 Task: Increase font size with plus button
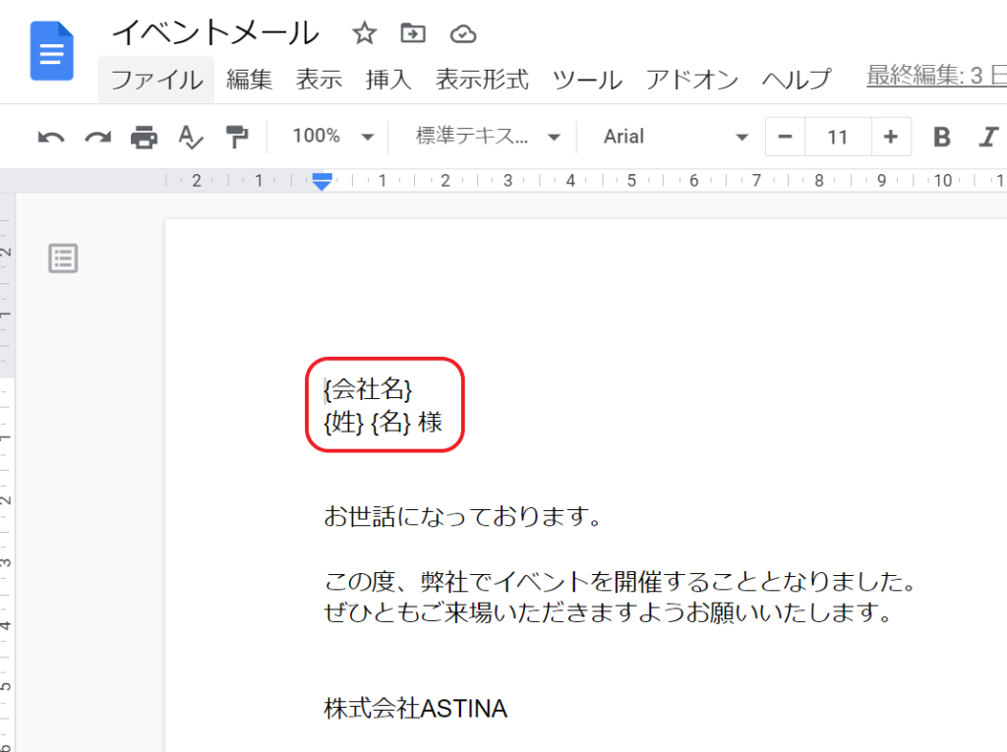[x=891, y=137]
